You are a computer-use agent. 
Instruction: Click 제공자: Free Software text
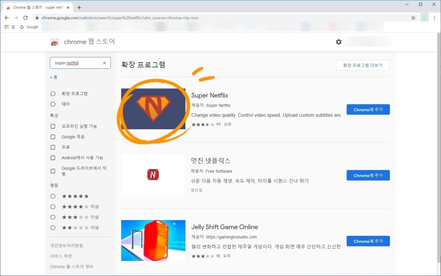(x=211, y=171)
